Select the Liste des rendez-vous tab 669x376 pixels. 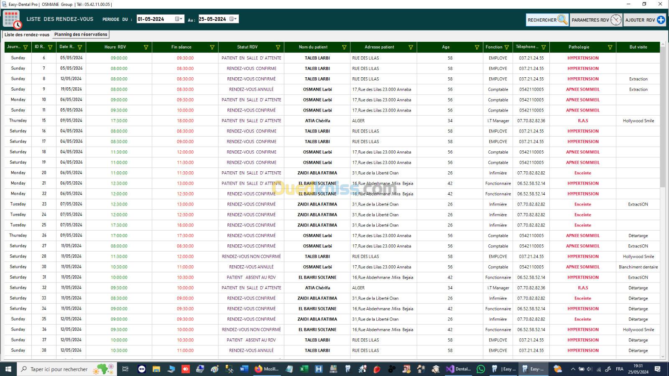tap(27, 35)
